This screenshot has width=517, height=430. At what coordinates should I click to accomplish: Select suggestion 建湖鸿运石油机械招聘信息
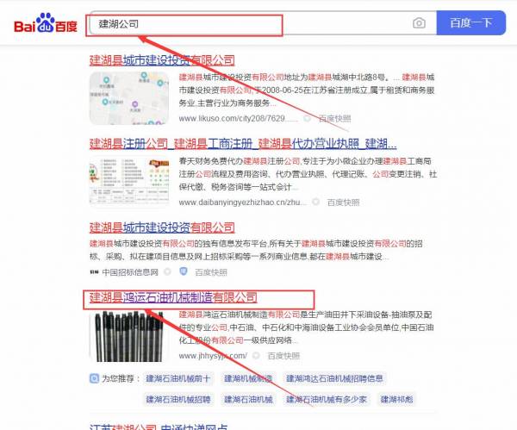335,378
